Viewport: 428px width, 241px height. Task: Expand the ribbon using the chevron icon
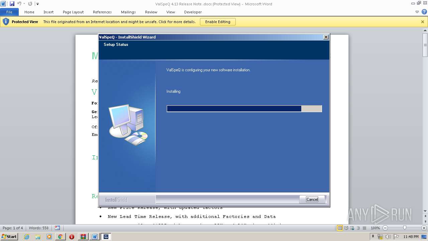click(x=417, y=12)
